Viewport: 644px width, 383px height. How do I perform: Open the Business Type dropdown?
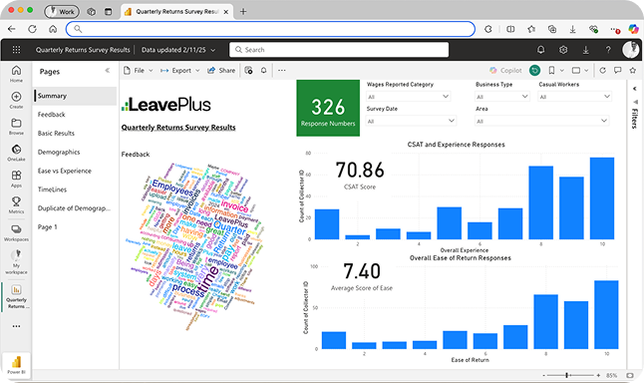501,97
